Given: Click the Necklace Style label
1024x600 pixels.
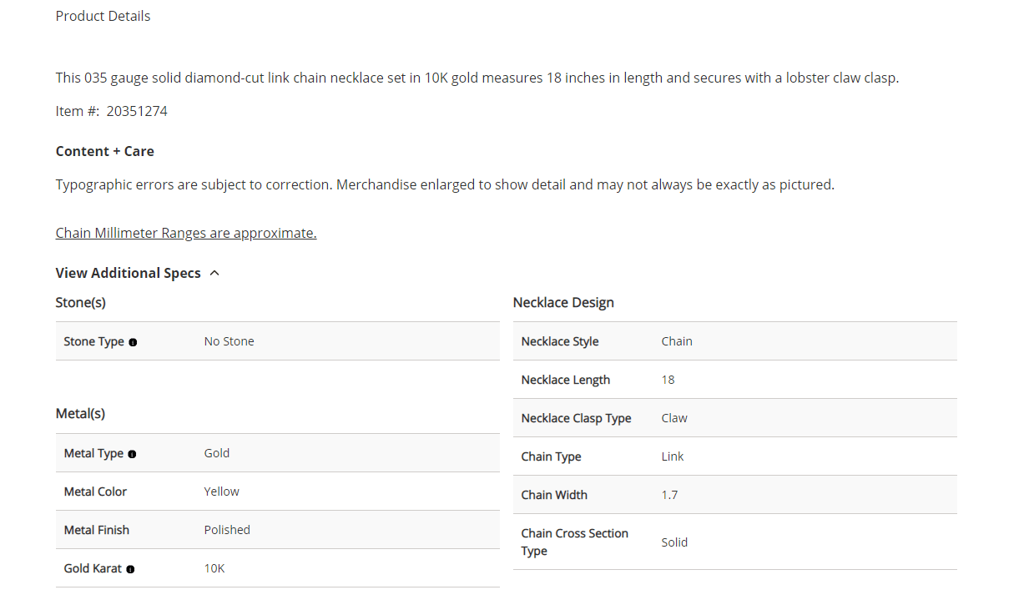Looking at the screenshot, I should pyautogui.click(x=560, y=341).
